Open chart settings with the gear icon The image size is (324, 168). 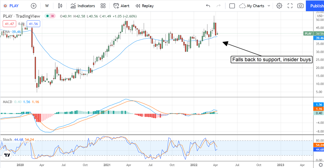[x=279, y=6]
